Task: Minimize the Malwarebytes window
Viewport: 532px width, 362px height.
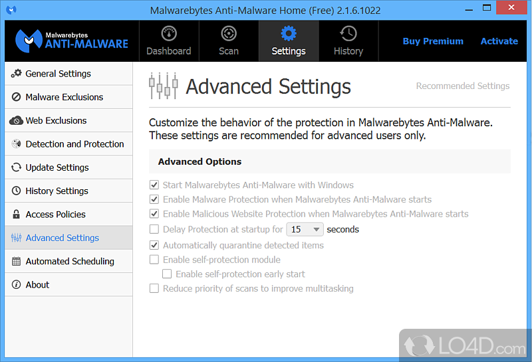Action: point(469,9)
